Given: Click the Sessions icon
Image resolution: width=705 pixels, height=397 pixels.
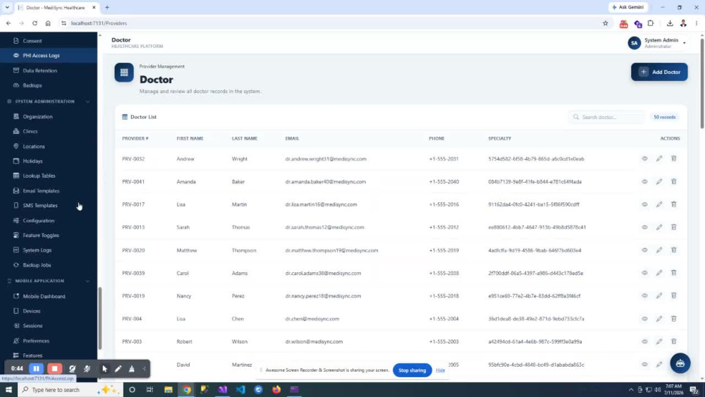Looking at the screenshot, I should click(x=16, y=326).
